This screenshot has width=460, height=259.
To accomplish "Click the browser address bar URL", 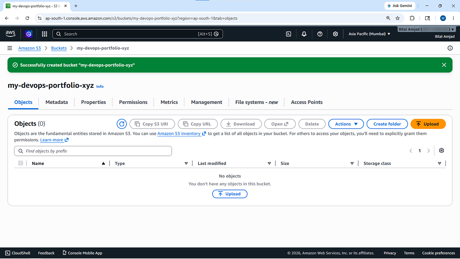I will [x=141, y=18].
